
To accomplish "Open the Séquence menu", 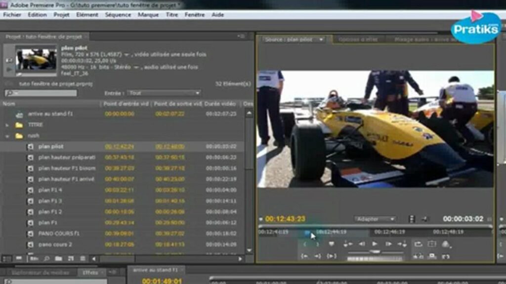I will tap(118, 15).
